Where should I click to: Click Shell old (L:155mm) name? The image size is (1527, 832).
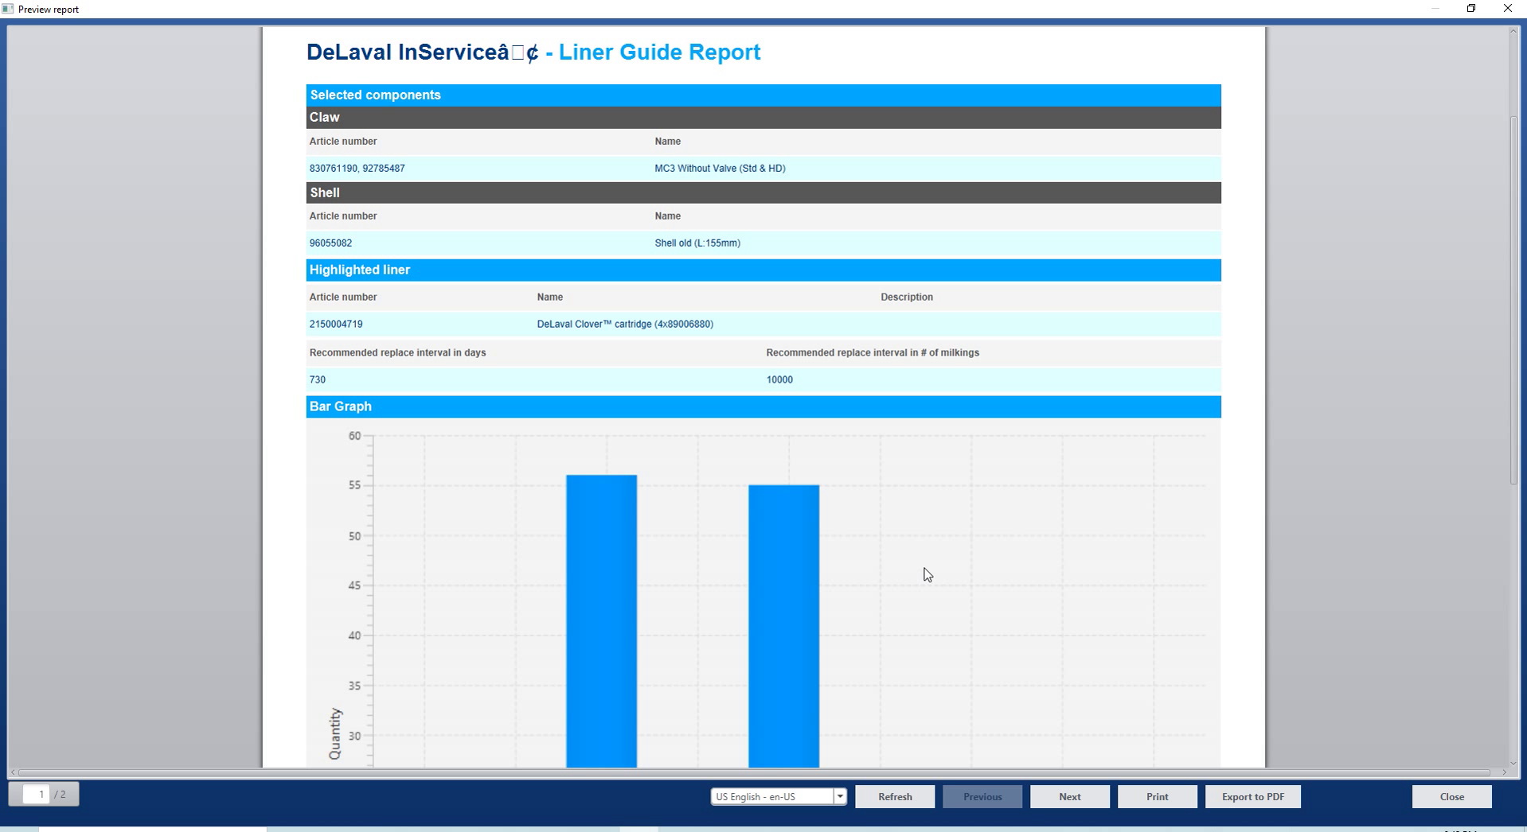click(697, 243)
